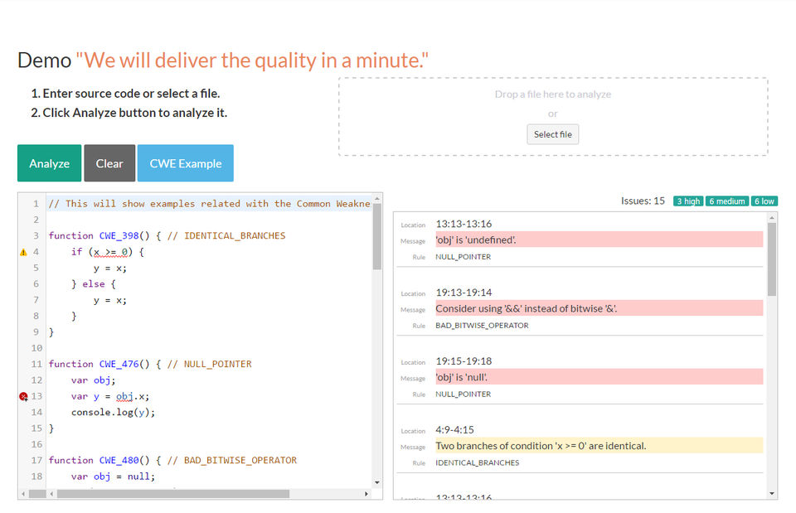The image size is (796, 513).
Task: Click the horizontal scroll left arrow
Action: [51, 494]
